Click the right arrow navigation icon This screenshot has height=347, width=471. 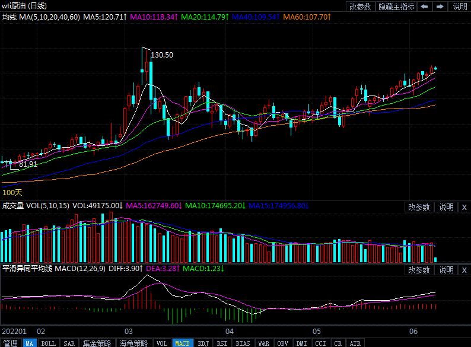[x=440, y=7]
